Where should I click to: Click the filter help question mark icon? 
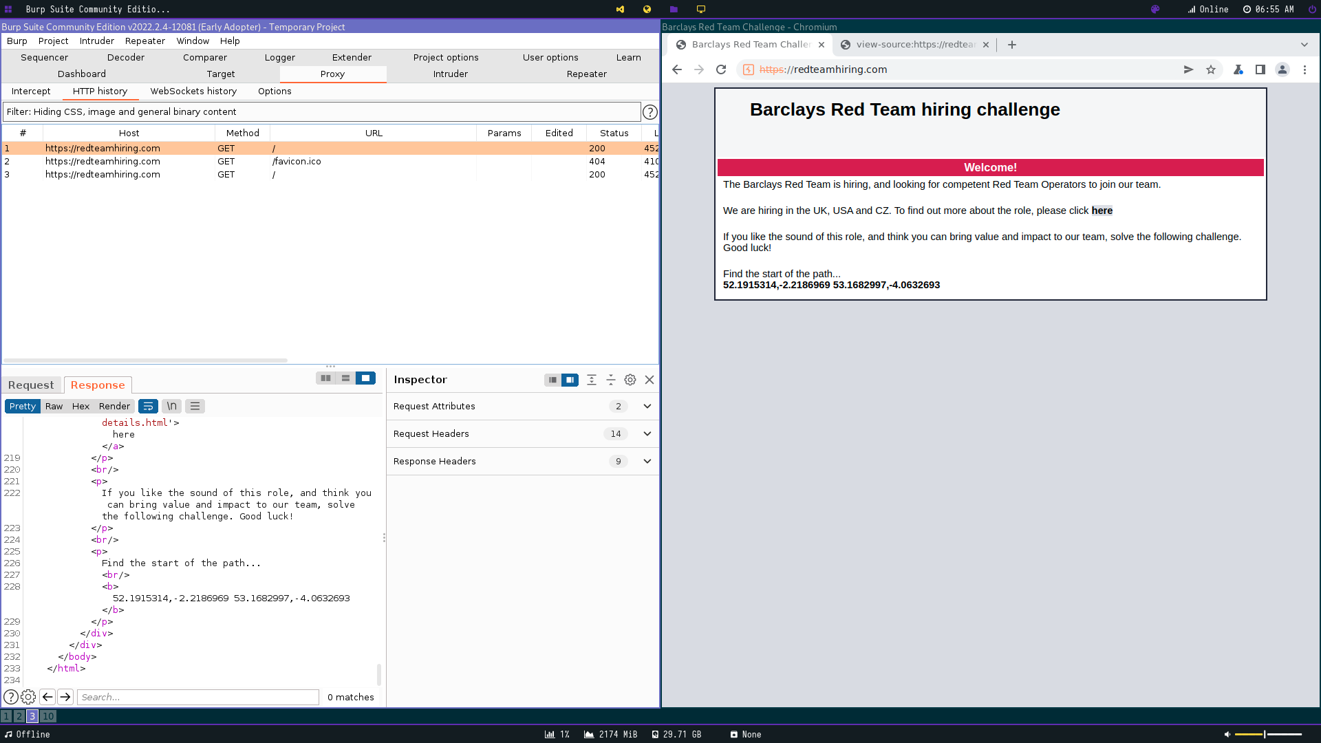tap(649, 112)
